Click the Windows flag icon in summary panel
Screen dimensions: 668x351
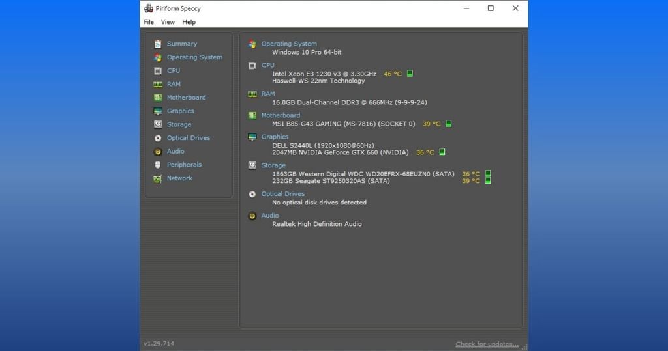click(x=252, y=44)
